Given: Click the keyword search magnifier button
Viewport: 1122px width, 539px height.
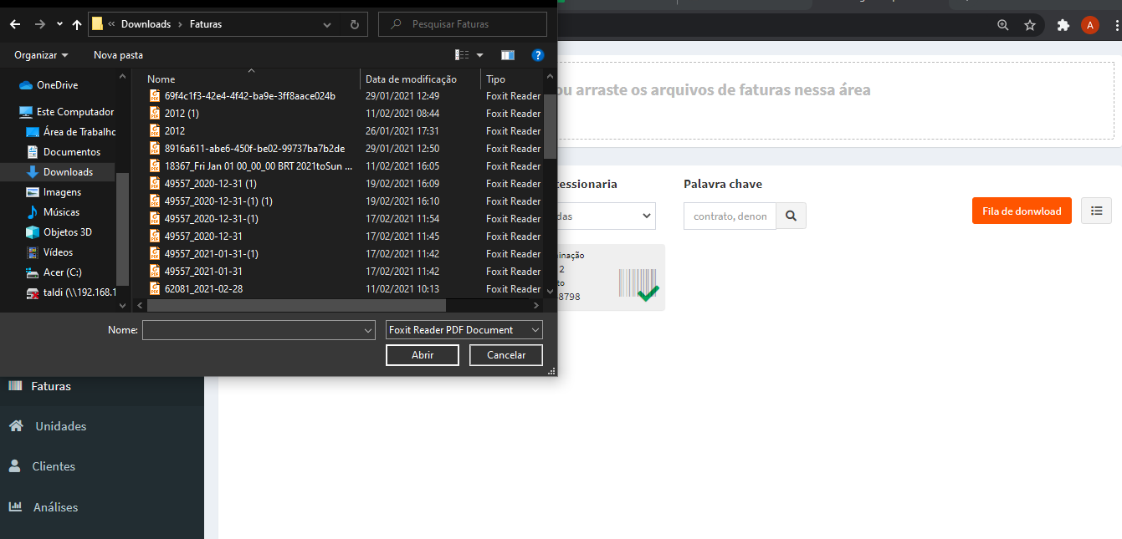Looking at the screenshot, I should (x=791, y=216).
